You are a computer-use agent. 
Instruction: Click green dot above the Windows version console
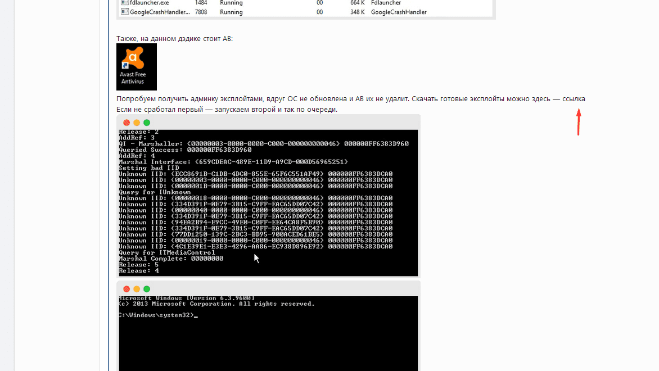pos(147,289)
